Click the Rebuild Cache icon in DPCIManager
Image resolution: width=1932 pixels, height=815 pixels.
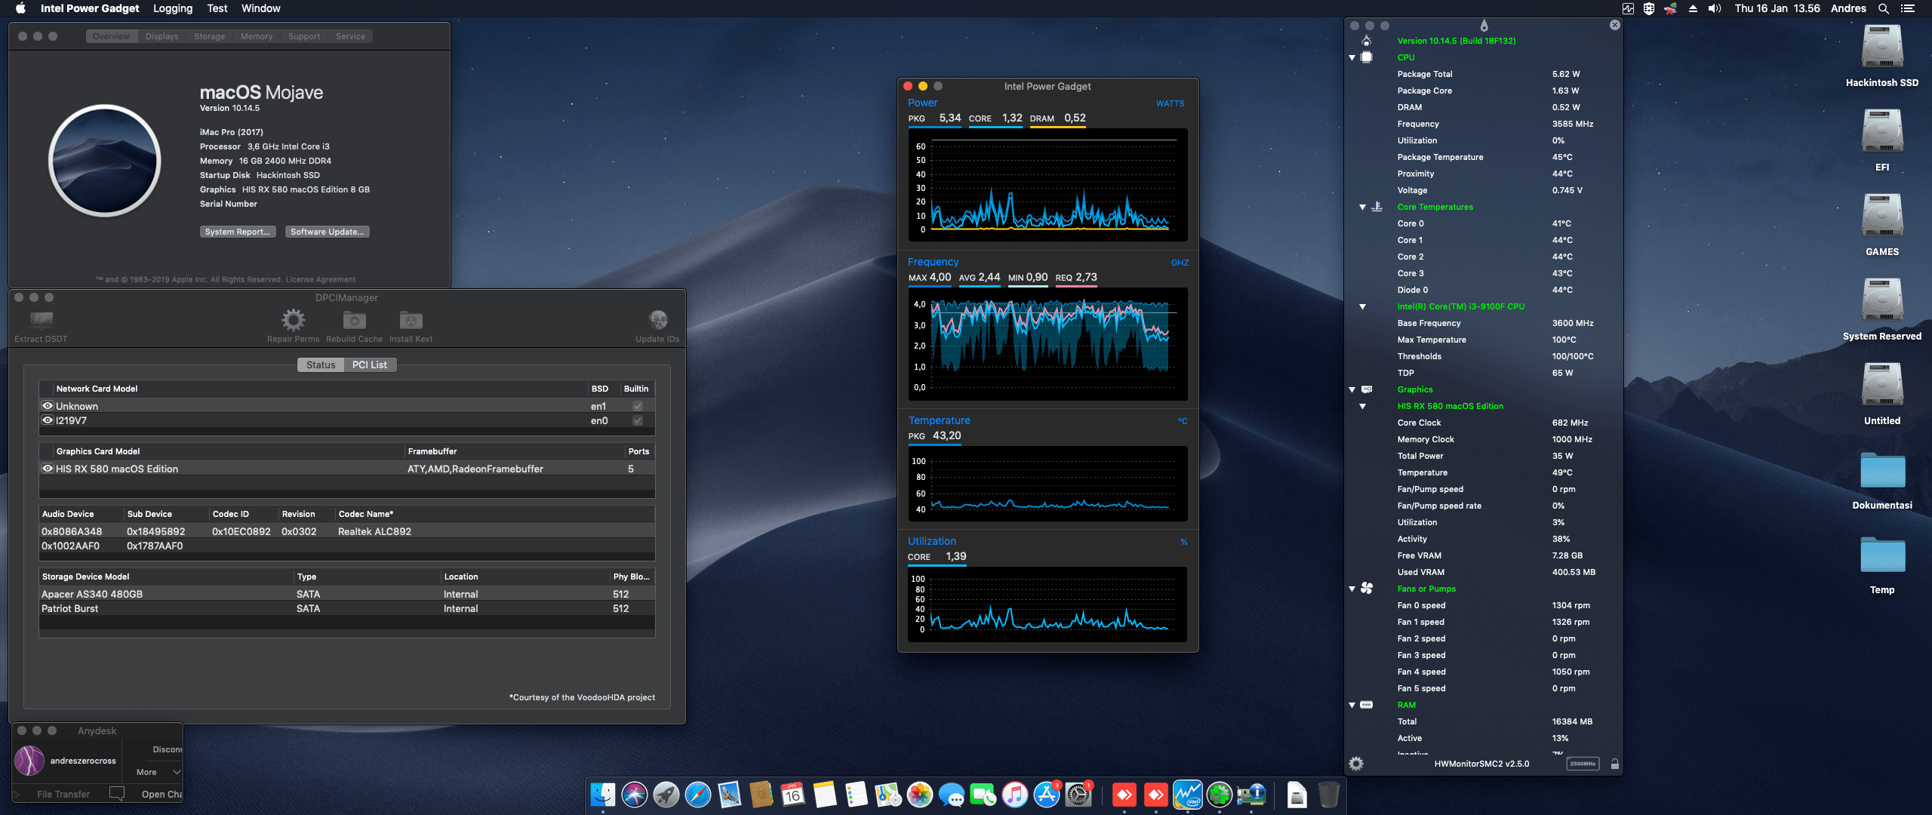pyautogui.click(x=353, y=320)
